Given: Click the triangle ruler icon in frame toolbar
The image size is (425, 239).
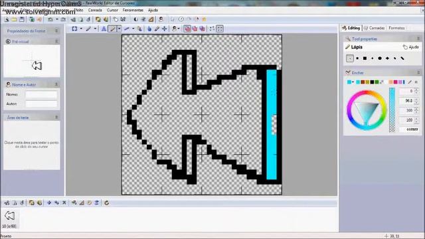Looking at the screenshot, I should coord(82,202).
